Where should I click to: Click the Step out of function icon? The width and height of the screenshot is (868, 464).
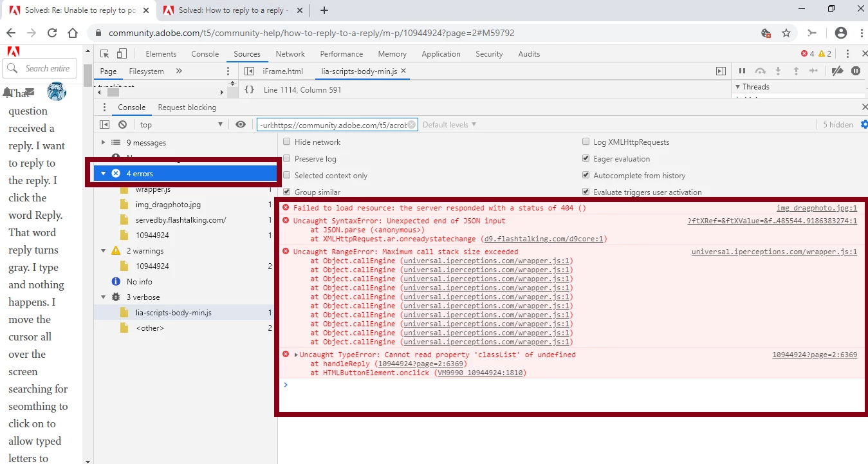pyautogui.click(x=796, y=71)
